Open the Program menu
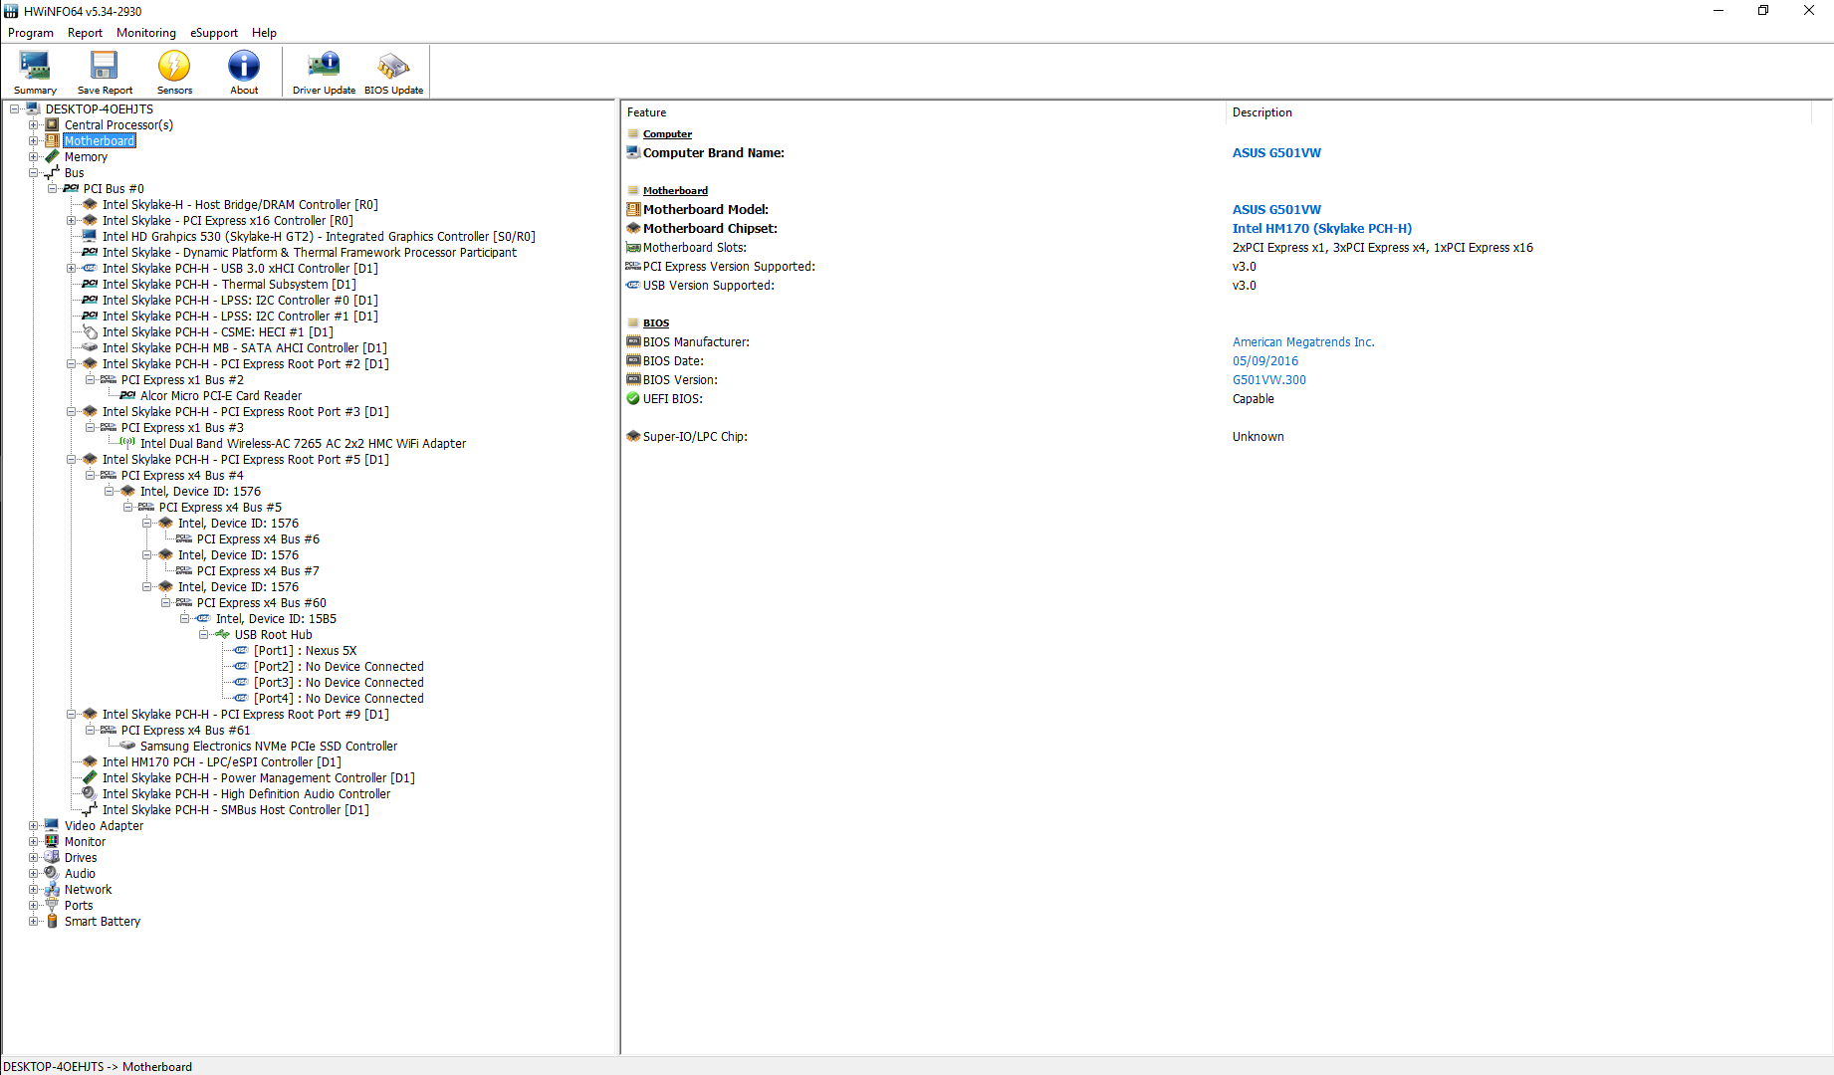Image resolution: width=1834 pixels, height=1075 pixels. 31,33
